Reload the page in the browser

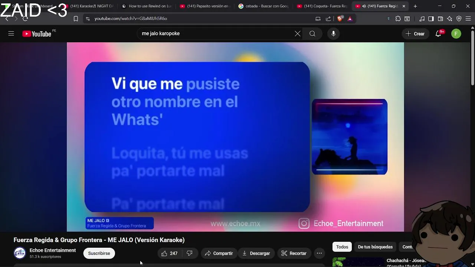25,19
